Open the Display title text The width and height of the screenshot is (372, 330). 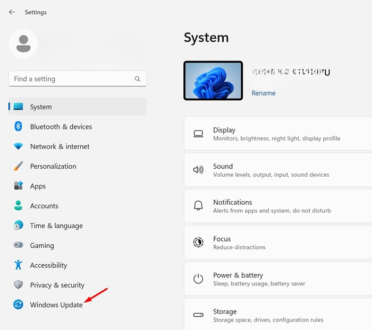point(224,130)
